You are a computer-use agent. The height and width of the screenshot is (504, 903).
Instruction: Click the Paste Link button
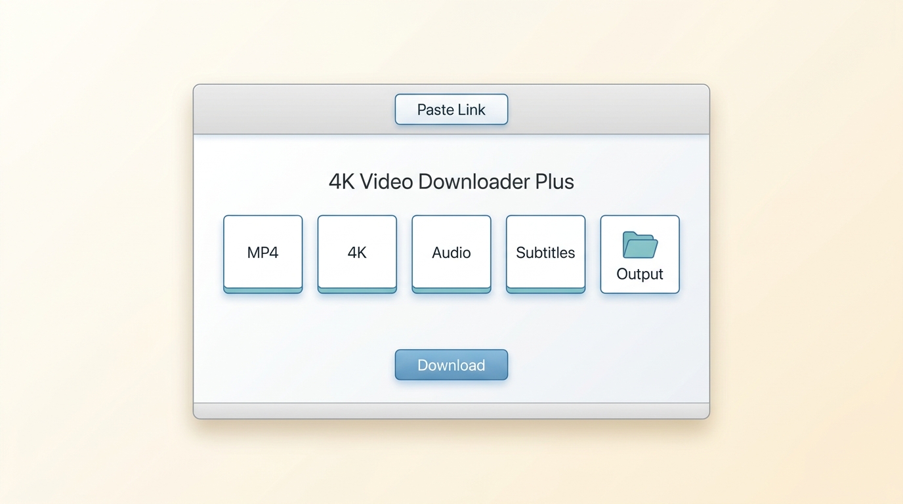(x=451, y=109)
